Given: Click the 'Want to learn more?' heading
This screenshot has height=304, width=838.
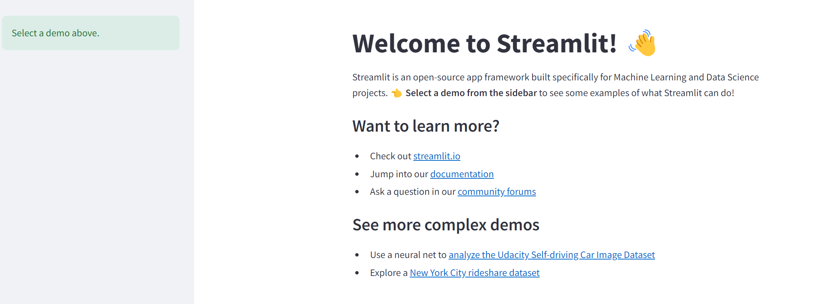Looking at the screenshot, I should tap(426, 126).
